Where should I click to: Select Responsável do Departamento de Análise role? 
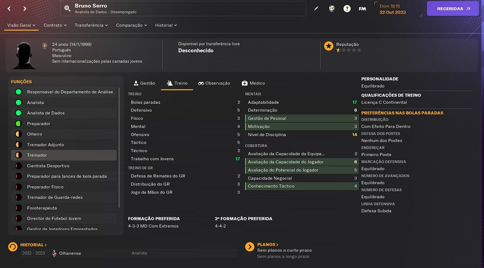64,92
